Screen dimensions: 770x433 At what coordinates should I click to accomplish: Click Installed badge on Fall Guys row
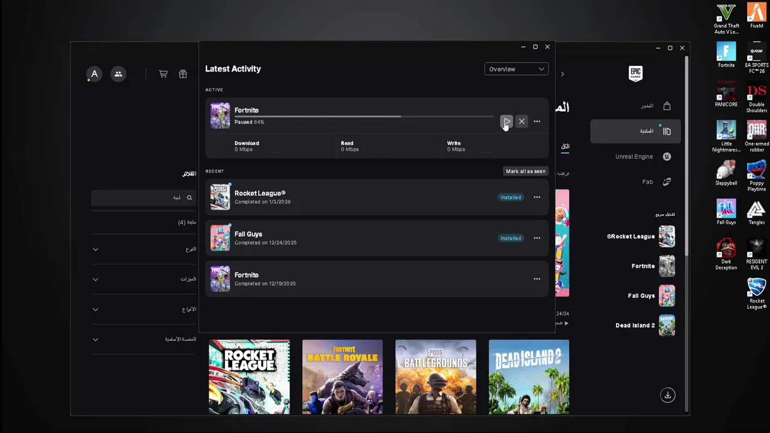pos(511,238)
